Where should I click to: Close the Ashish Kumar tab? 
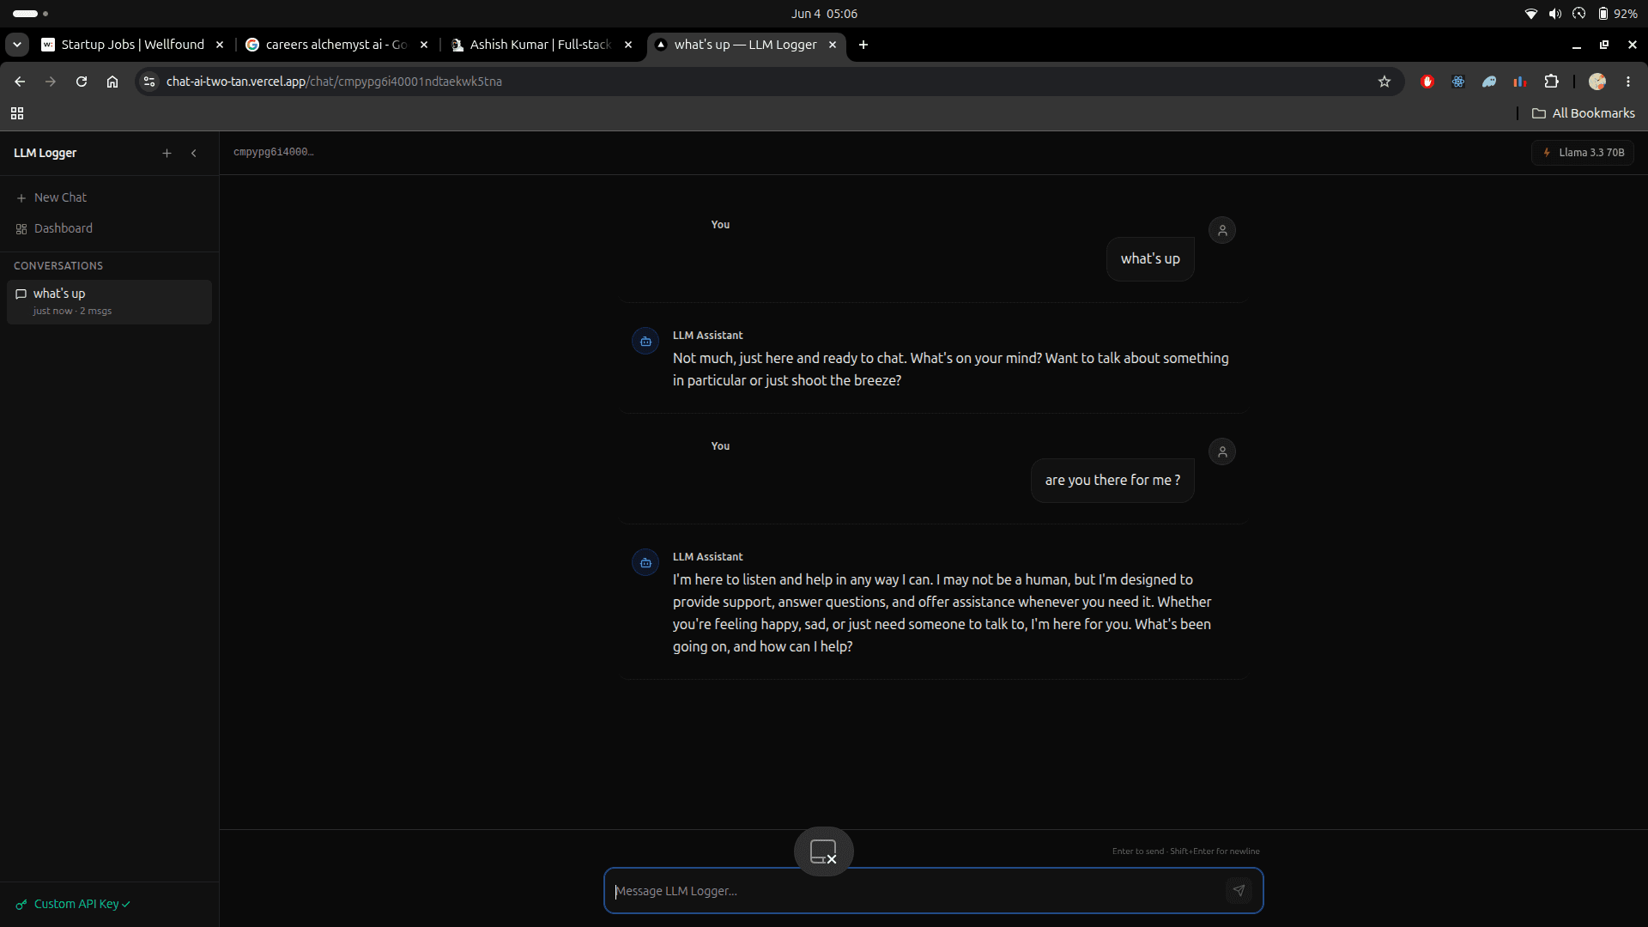point(628,45)
